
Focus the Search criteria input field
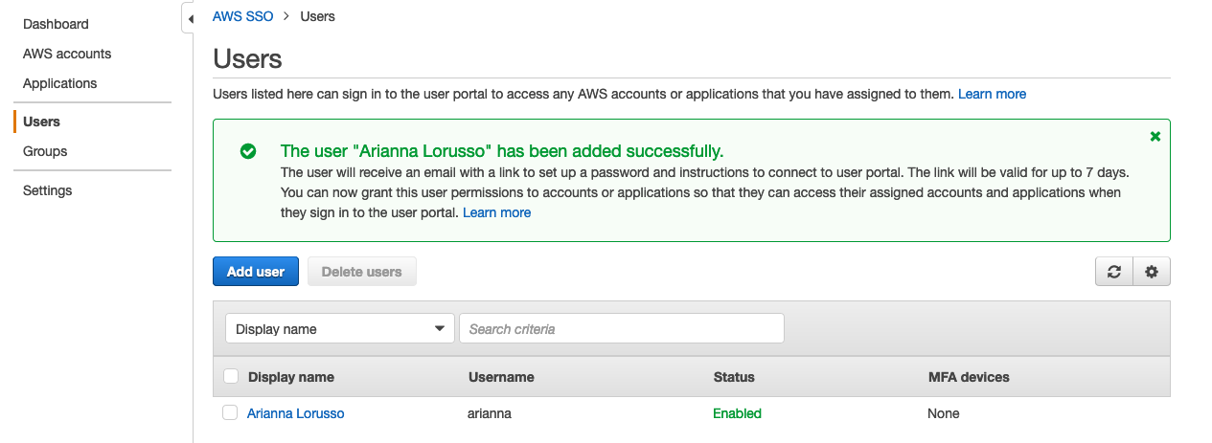[x=621, y=329]
